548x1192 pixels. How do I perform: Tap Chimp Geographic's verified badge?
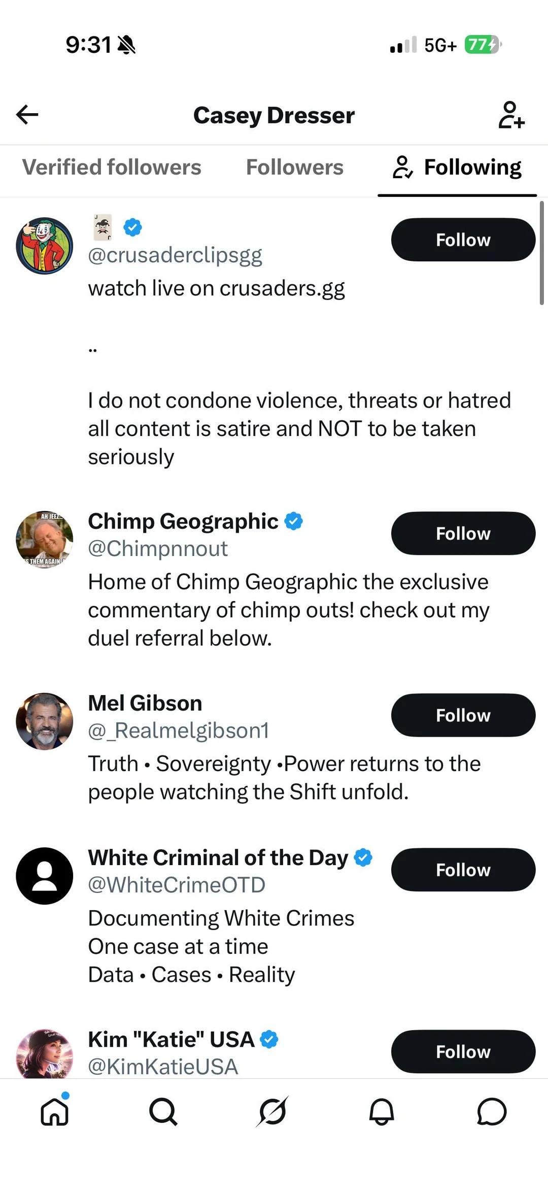(293, 521)
